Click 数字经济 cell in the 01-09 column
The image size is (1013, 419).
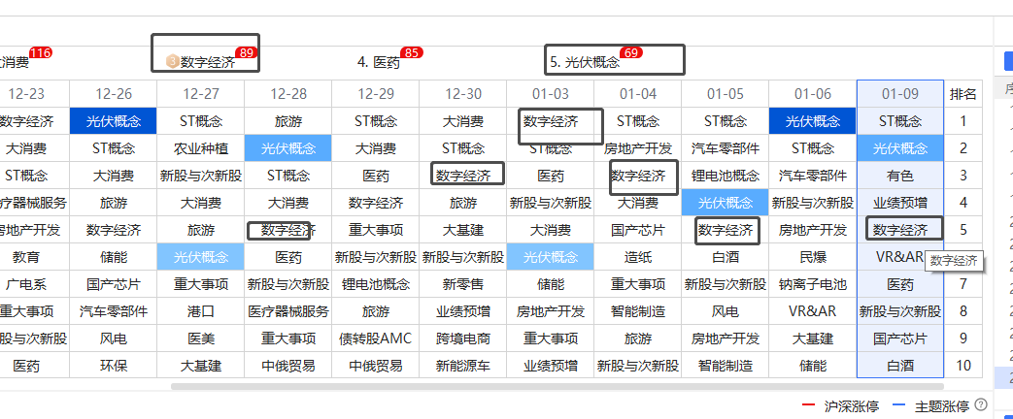tap(900, 230)
